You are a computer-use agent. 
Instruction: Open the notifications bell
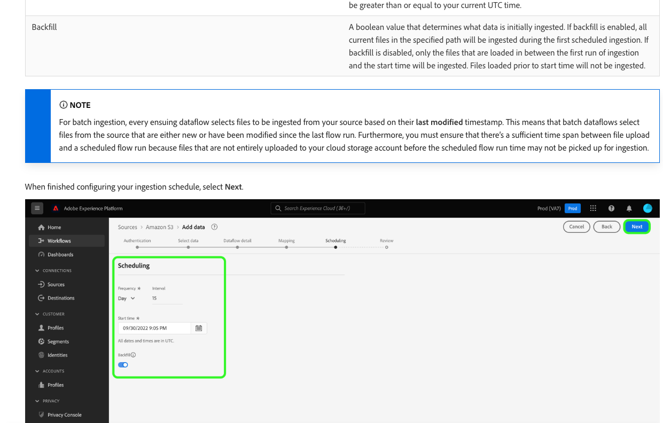point(629,208)
